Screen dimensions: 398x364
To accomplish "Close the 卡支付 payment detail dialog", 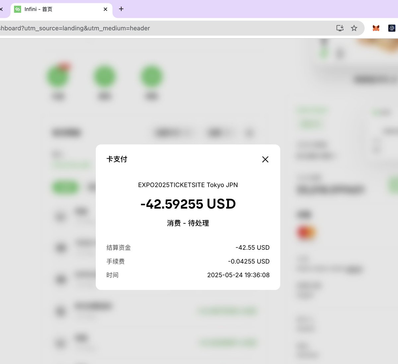I will 265,160.
